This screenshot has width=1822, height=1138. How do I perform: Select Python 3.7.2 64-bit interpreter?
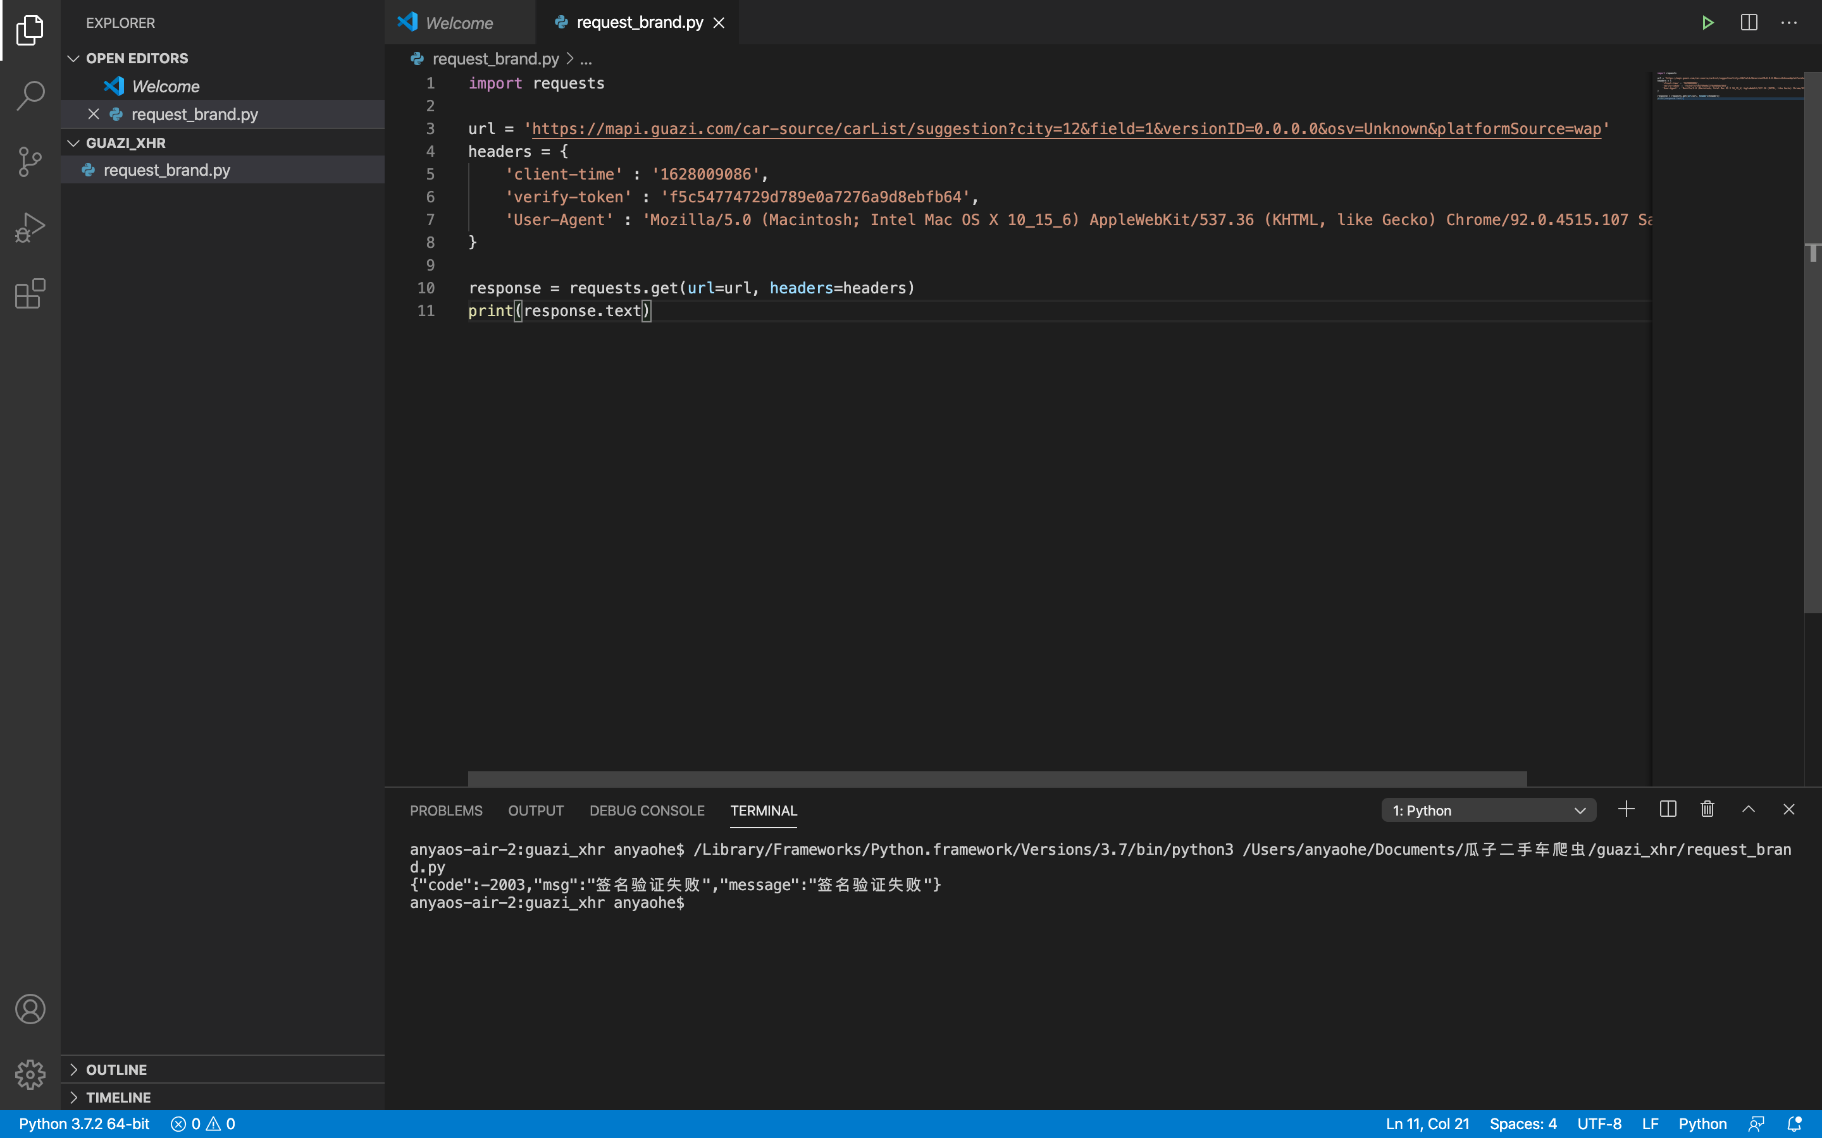[84, 1123]
